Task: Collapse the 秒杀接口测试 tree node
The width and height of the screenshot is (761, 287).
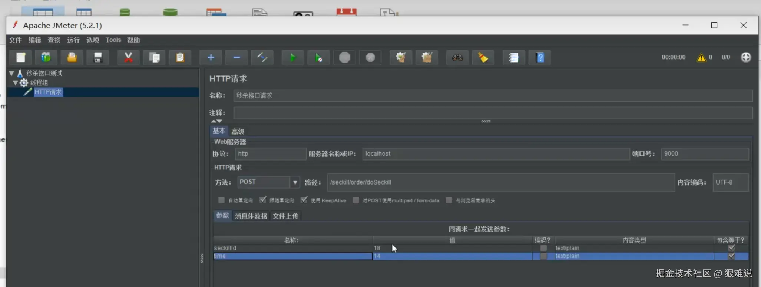Action: point(11,73)
